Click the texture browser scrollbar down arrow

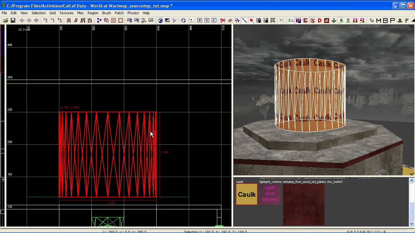point(412,224)
